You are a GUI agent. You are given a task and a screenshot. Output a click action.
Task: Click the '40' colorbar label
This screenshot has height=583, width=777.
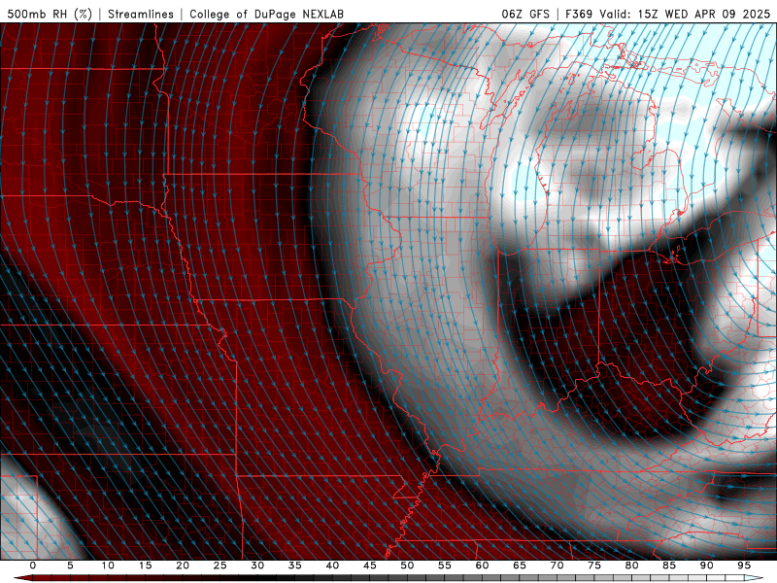pos(332,566)
